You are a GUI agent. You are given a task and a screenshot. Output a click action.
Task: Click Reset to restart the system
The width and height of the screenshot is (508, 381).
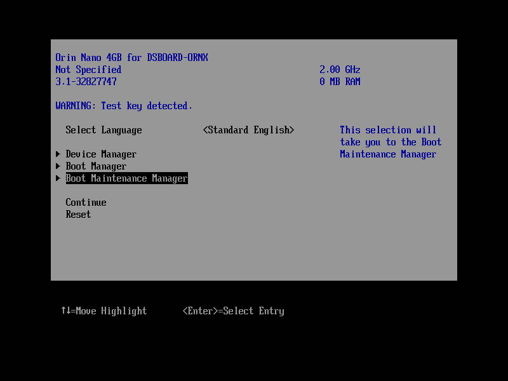(77, 214)
